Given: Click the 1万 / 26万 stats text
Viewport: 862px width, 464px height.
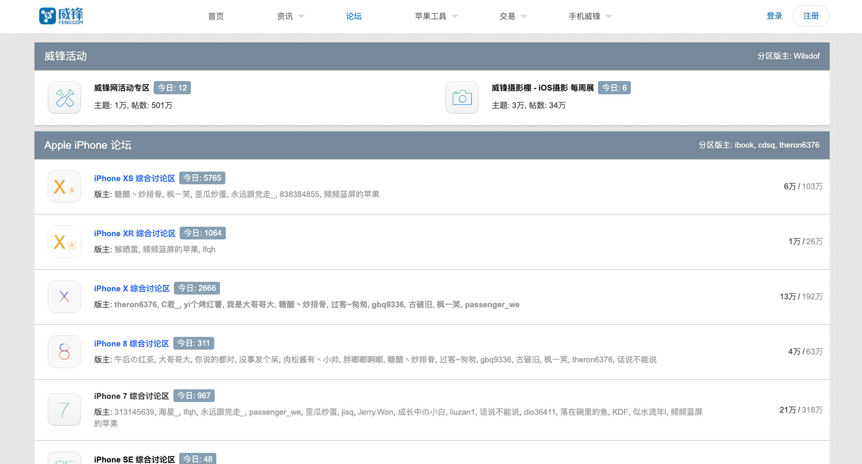Looking at the screenshot, I should [x=805, y=242].
